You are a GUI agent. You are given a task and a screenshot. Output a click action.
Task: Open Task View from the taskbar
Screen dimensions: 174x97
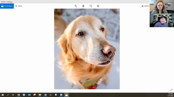[13, 95]
